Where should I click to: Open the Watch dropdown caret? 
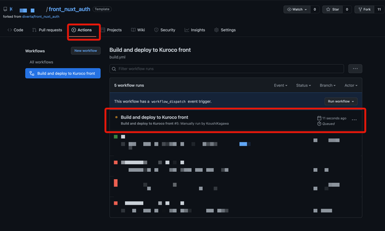(x=305, y=10)
